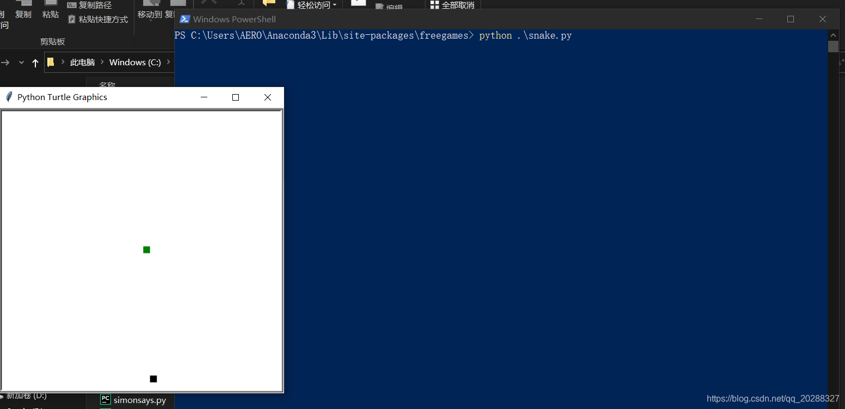Click 全部取消 in the Explorer ribbon

(452, 5)
